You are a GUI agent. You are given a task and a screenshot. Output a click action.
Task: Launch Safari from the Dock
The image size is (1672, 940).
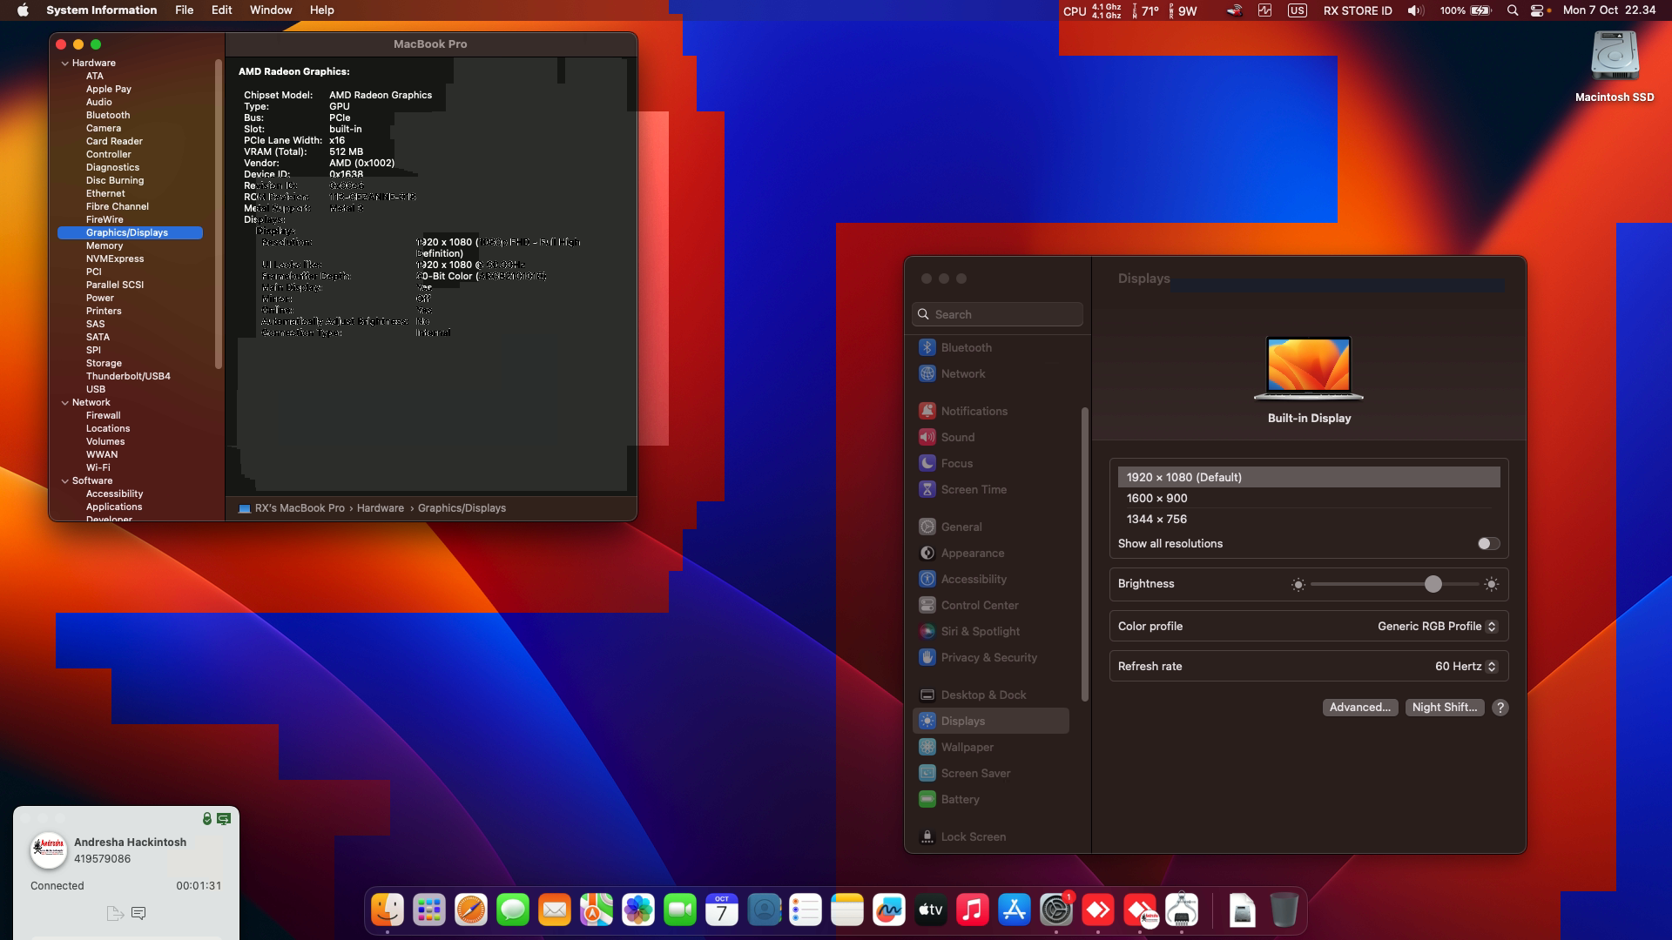tap(471, 910)
